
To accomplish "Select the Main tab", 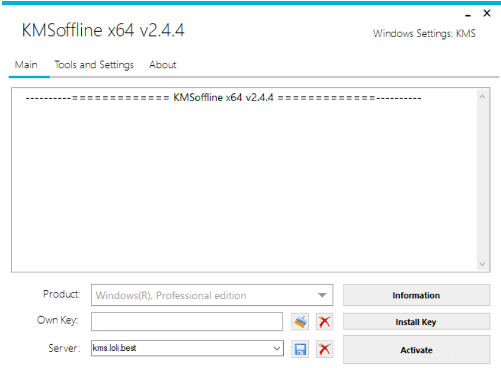I will pyautogui.click(x=27, y=65).
